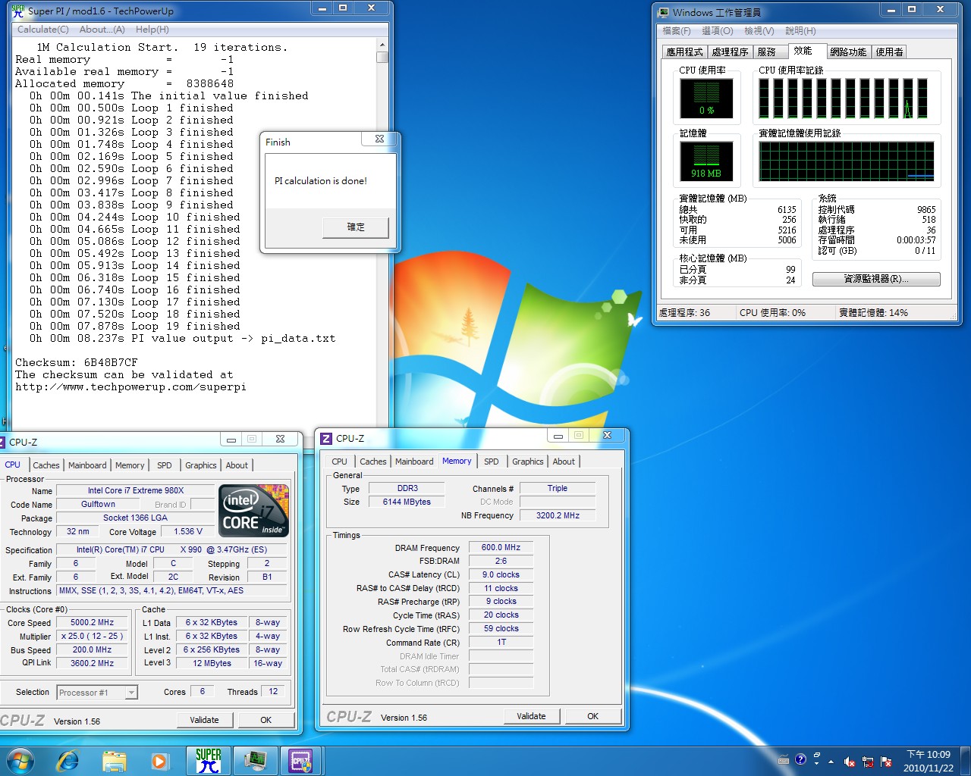Click OK in CPU-Z Memory window

593,716
